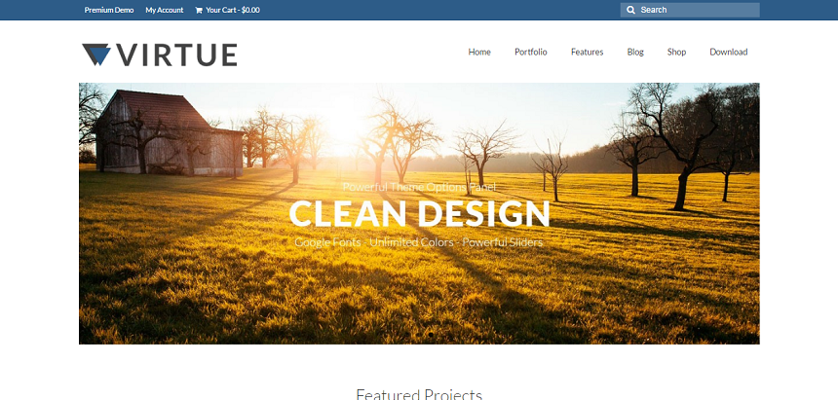
Task: Open the Features menu item
Action: coord(587,52)
